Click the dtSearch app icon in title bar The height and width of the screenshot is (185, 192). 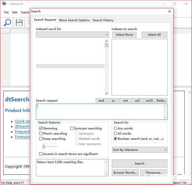4,4
